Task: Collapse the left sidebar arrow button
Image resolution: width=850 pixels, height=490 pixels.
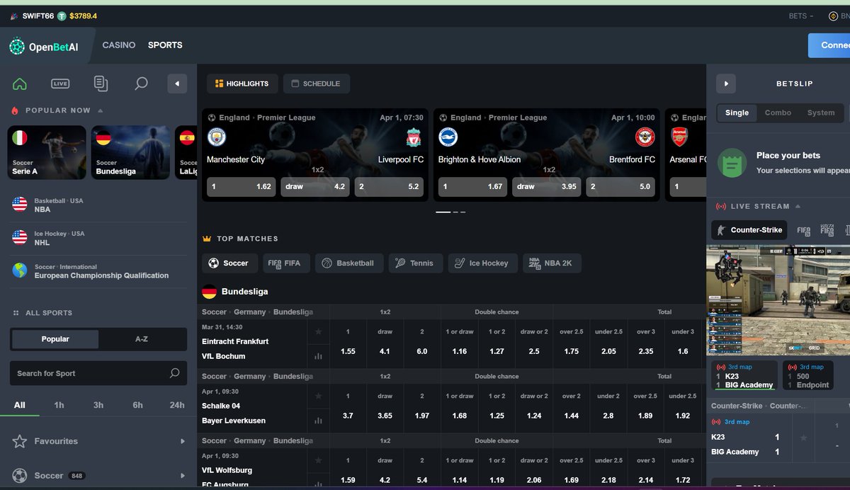Action: pos(177,84)
